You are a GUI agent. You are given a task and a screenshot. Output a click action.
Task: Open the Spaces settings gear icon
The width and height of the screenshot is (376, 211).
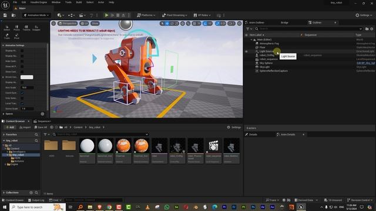tap(42, 114)
